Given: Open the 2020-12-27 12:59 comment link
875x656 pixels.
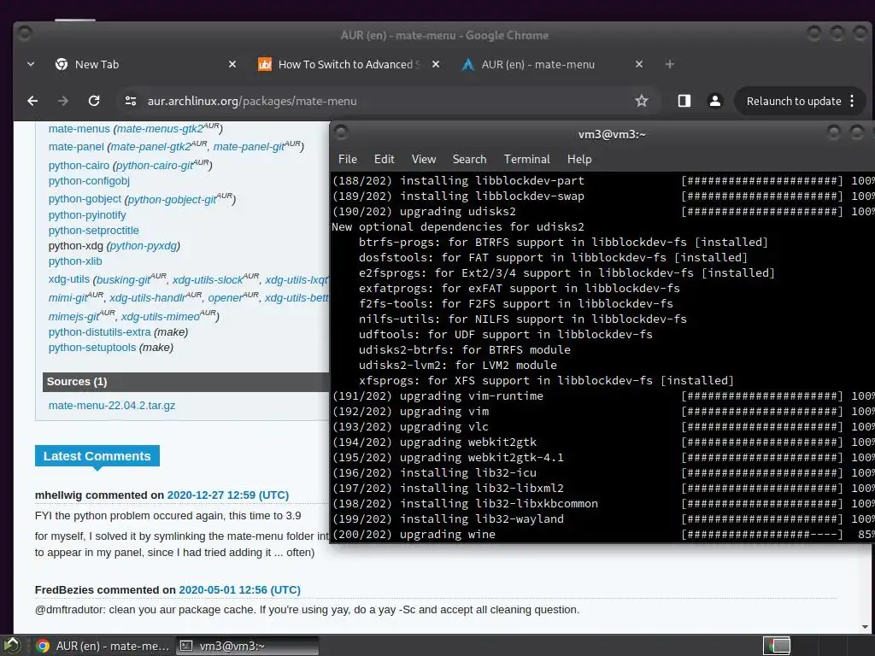Looking at the screenshot, I should 227,495.
